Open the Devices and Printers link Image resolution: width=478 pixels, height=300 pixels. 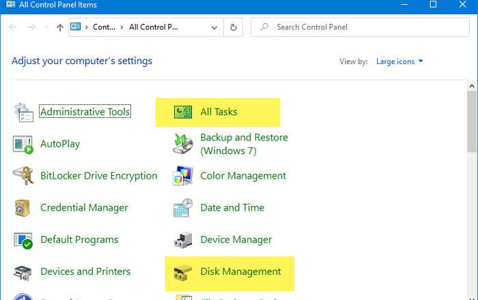point(85,271)
